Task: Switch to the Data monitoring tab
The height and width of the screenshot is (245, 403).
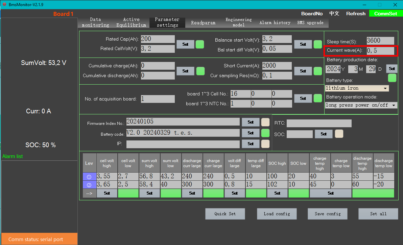Action: (x=95, y=22)
